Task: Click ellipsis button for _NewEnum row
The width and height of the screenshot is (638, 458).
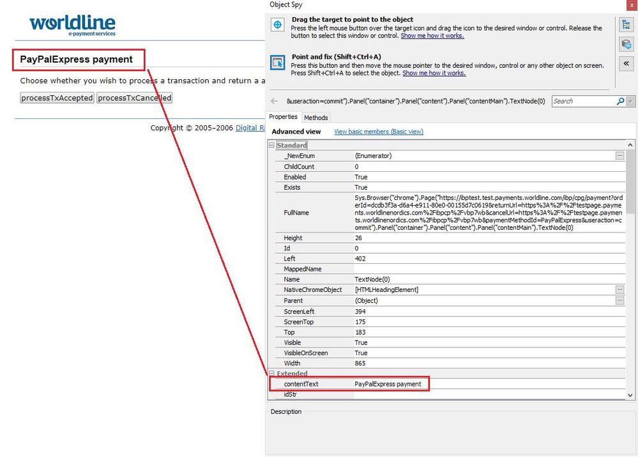Action: (x=619, y=155)
